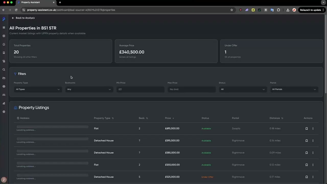Star this page in the address bar

tap(232, 10)
